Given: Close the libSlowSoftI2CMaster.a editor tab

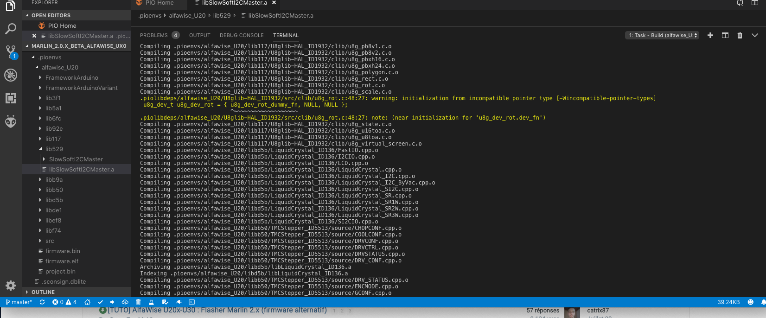Looking at the screenshot, I should pyautogui.click(x=274, y=3).
